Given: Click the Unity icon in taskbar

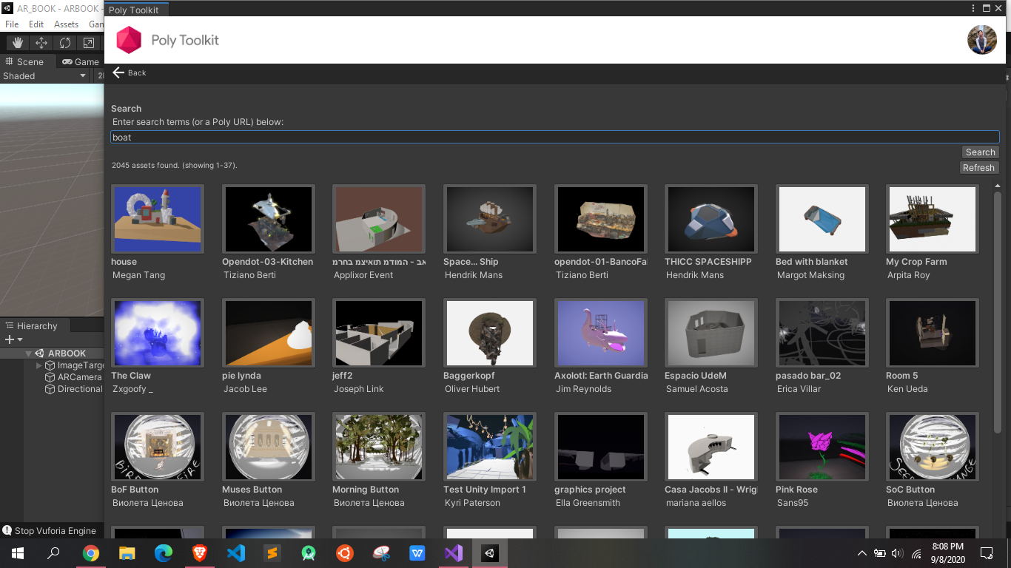Looking at the screenshot, I should click(x=490, y=553).
